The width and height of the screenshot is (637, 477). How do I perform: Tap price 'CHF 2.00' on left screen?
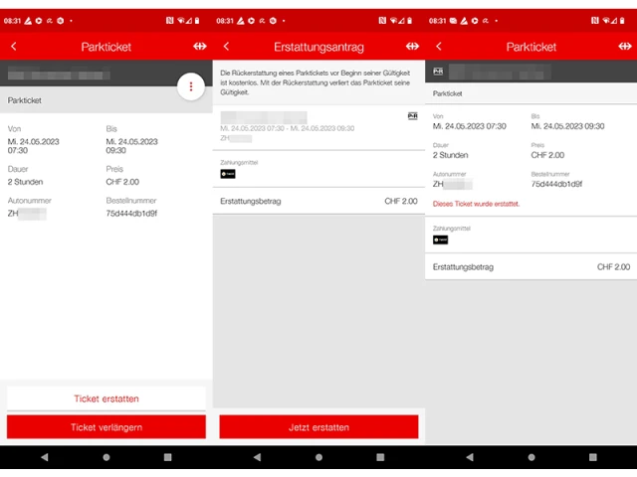click(122, 182)
